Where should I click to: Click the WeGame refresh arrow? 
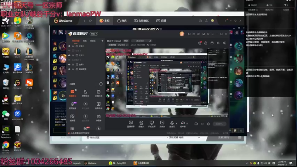(x=90, y=21)
